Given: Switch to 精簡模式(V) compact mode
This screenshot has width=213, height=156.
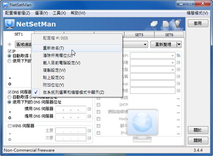Looking at the screenshot, I should tap(197, 13).
